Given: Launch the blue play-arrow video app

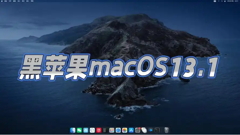Looking at the screenshot, I should click(x=151, y=130).
